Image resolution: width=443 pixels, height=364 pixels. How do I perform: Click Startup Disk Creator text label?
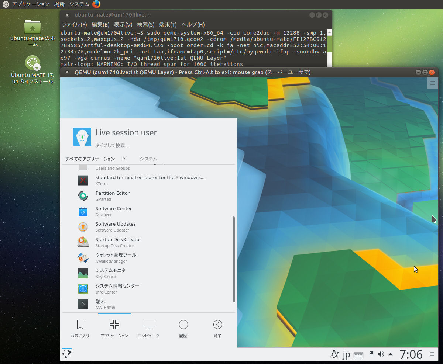click(118, 239)
